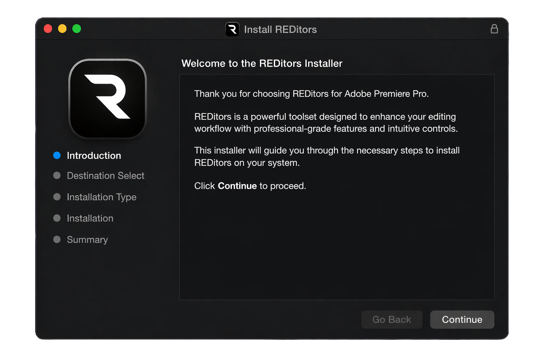Select the Installation Type step
Screen dimensions: 544x363
pos(101,197)
